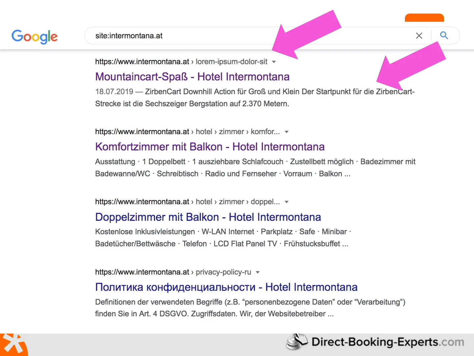Open dropdown arrow next to doppel... URL
This screenshot has width=474, height=356.
pyautogui.click(x=287, y=202)
